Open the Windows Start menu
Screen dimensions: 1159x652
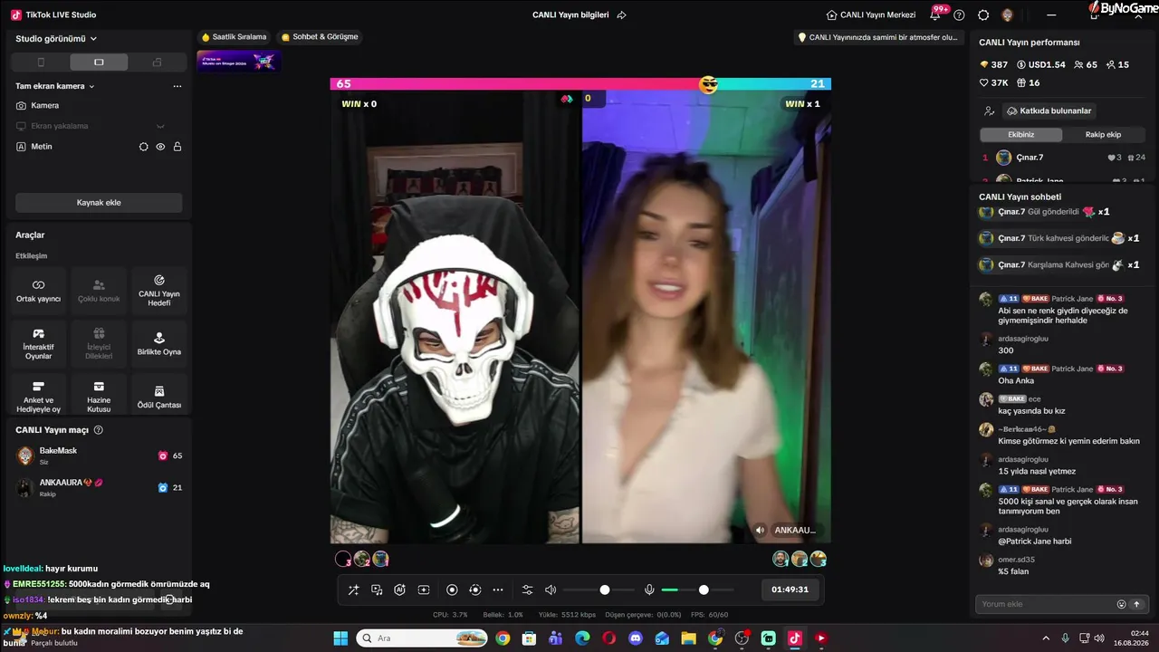point(340,638)
